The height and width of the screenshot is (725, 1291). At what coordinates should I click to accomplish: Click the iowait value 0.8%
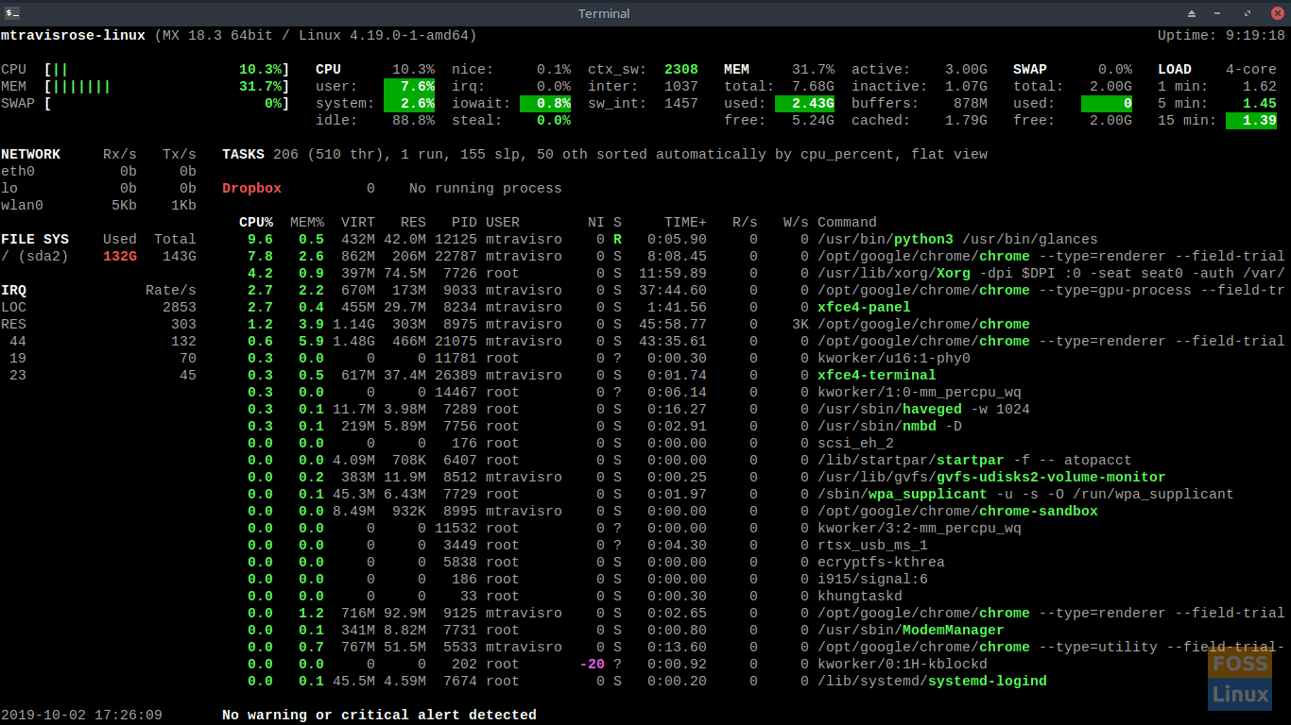[x=545, y=104]
